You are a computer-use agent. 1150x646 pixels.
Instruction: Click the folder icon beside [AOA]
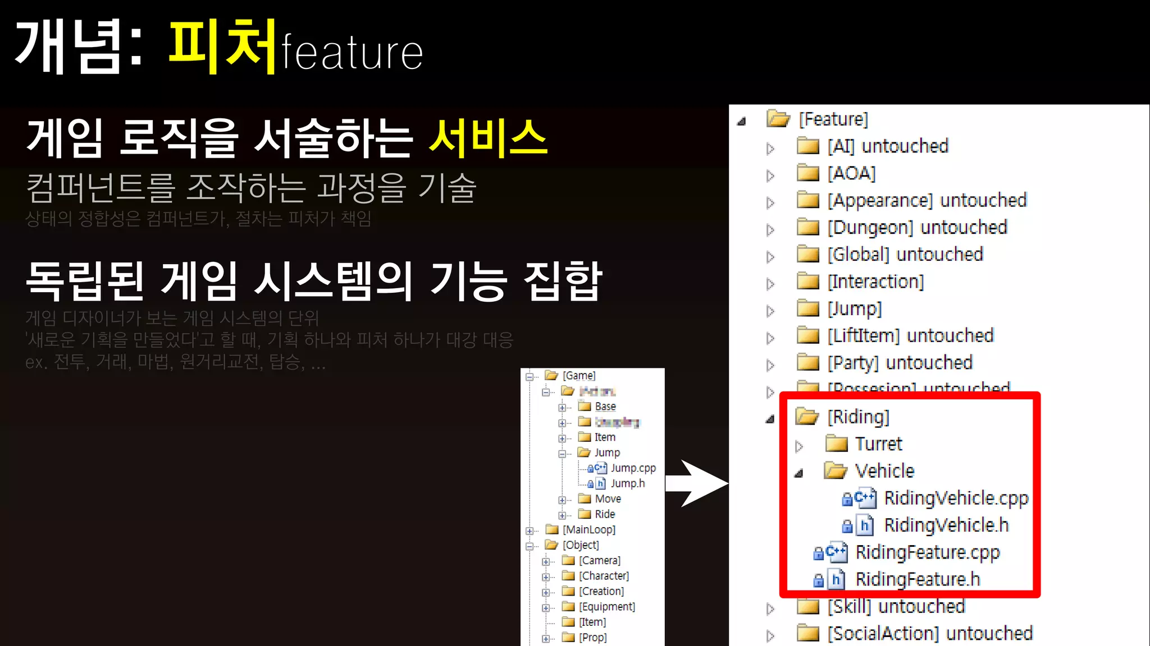(x=808, y=173)
